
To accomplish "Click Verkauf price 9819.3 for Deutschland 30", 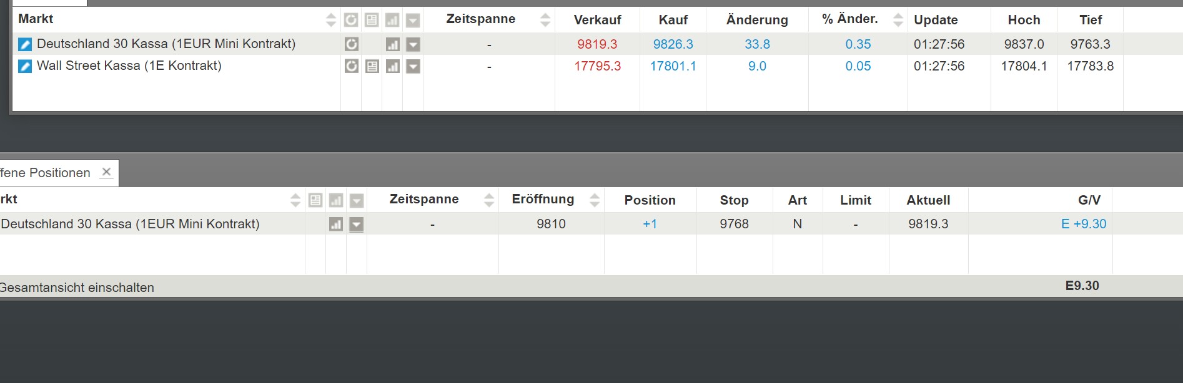I will pyautogui.click(x=597, y=44).
